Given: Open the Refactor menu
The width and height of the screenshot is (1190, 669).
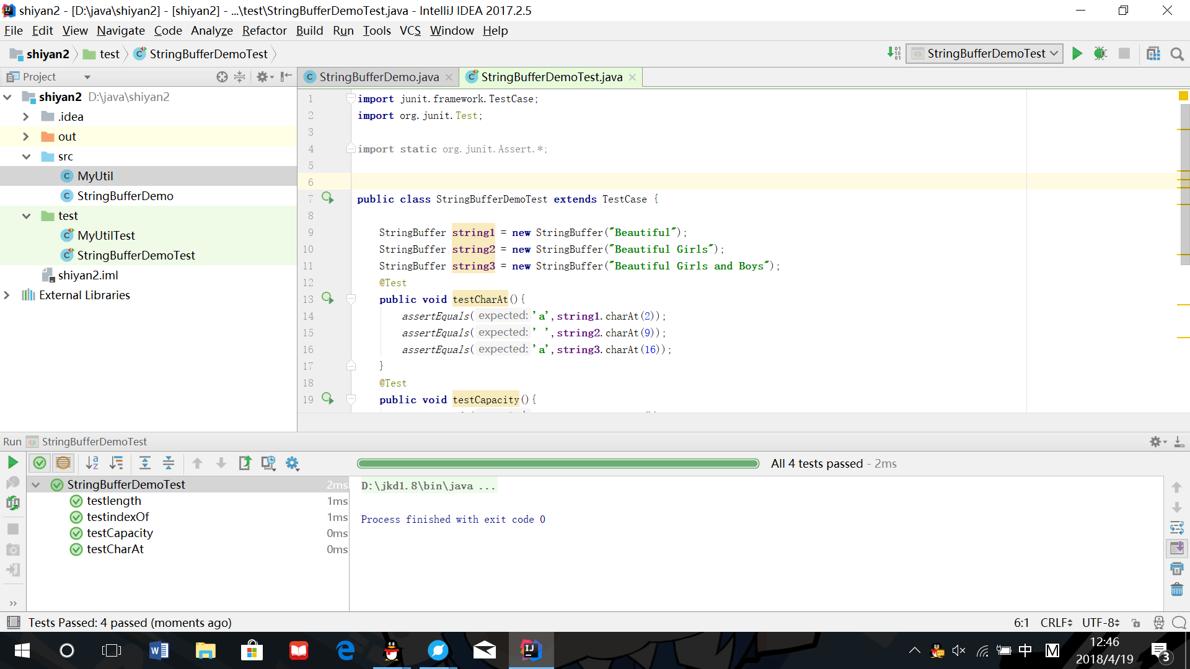Looking at the screenshot, I should coord(264,30).
